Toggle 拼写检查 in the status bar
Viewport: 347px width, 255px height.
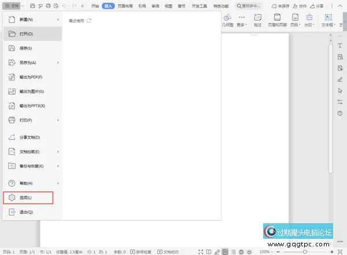(142, 252)
